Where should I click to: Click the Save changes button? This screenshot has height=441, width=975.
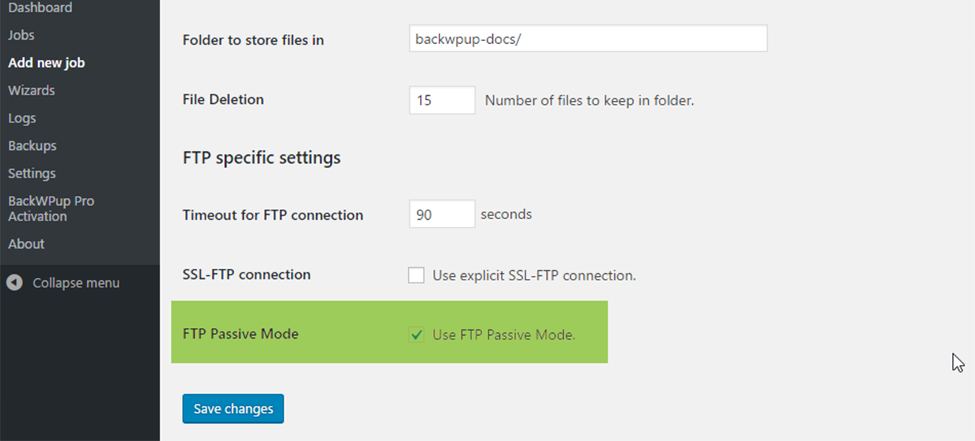click(x=233, y=409)
